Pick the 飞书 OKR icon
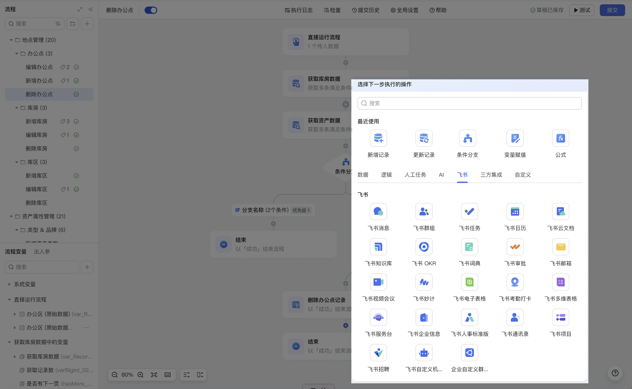 point(424,247)
